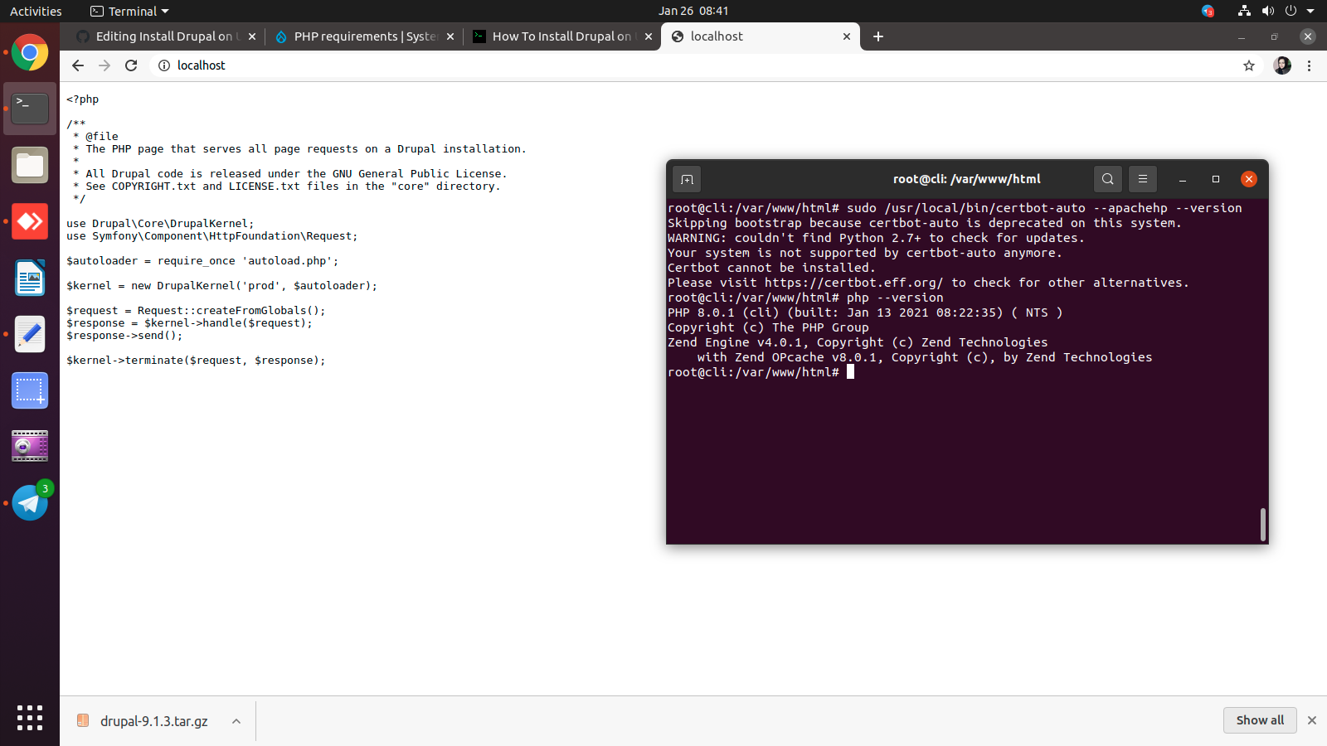View site information for localhost
The height and width of the screenshot is (746, 1327).
[x=164, y=65]
